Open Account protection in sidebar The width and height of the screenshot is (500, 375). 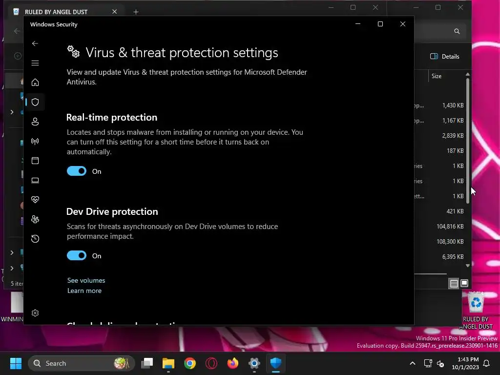(35, 122)
